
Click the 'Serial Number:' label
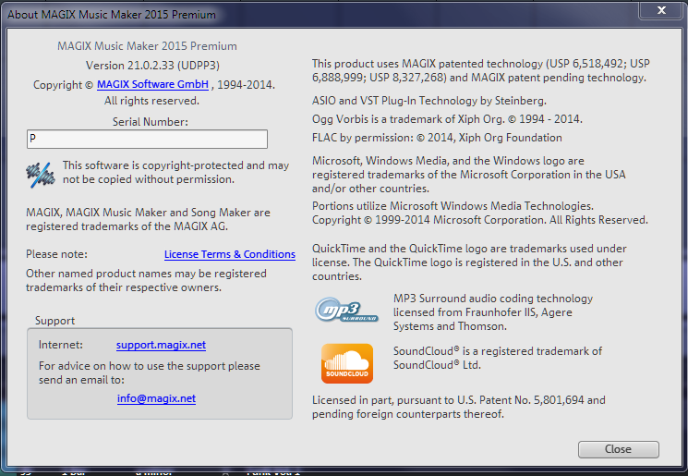(150, 122)
